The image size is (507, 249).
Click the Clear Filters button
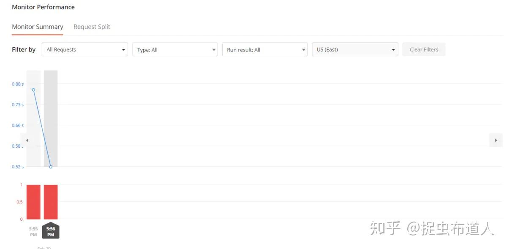424,49
